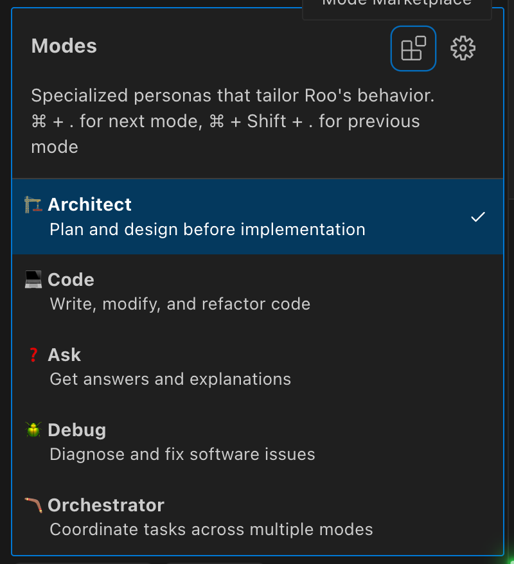The height and width of the screenshot is (564, 514).
Task: Click 'Write, modify, and refactor code' description
Action: coord(180,304)
